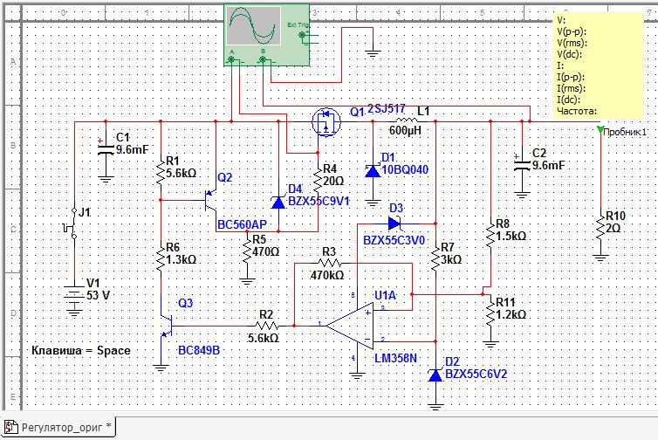
Task: Select the 10BQ040 diode D1 symbol
Action: click(373, 170)
